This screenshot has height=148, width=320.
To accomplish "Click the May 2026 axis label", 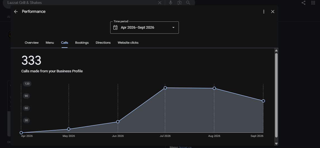I will pyautogui.click(x=69, y=136).
